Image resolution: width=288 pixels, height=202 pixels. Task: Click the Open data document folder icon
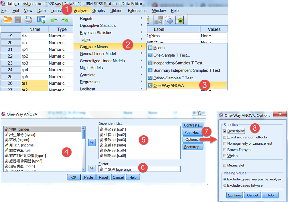pos(7,20)
